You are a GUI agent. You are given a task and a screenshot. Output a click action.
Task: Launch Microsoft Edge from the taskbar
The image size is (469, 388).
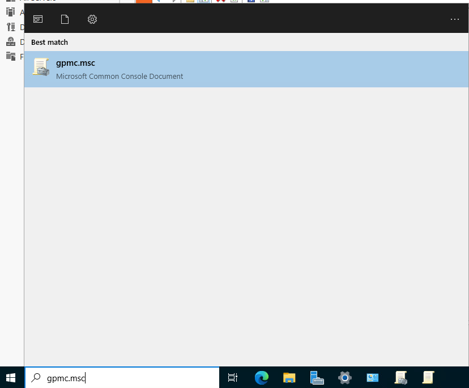coord(262,378)
